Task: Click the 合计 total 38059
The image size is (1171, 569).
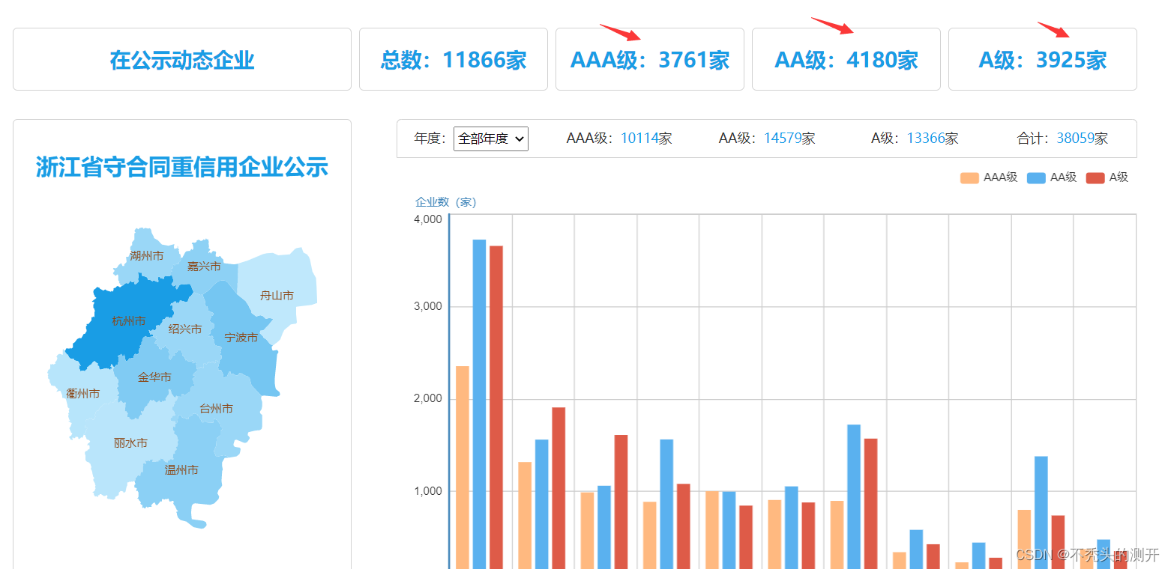Action: click(x=1075, y=139)
